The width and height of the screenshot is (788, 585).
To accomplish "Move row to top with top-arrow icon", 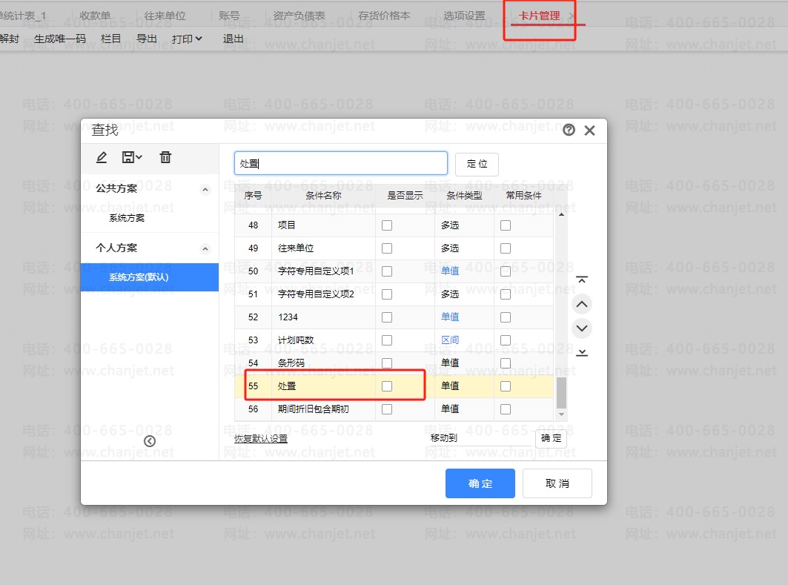I will pos(582,280).
